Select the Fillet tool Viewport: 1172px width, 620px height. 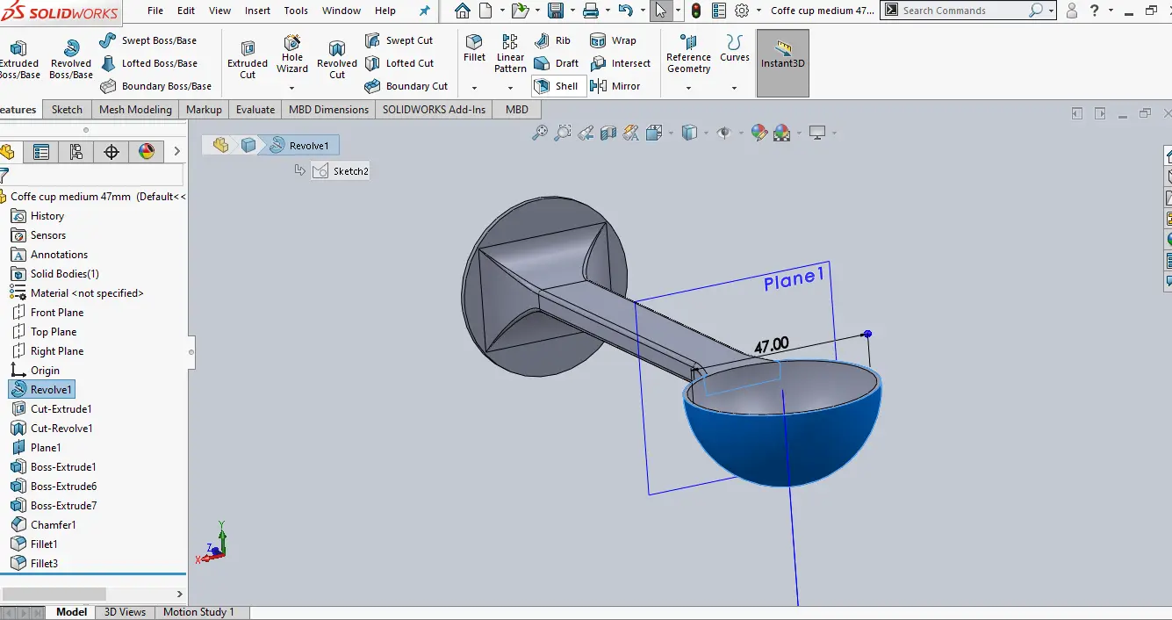(x=474, y=48)
